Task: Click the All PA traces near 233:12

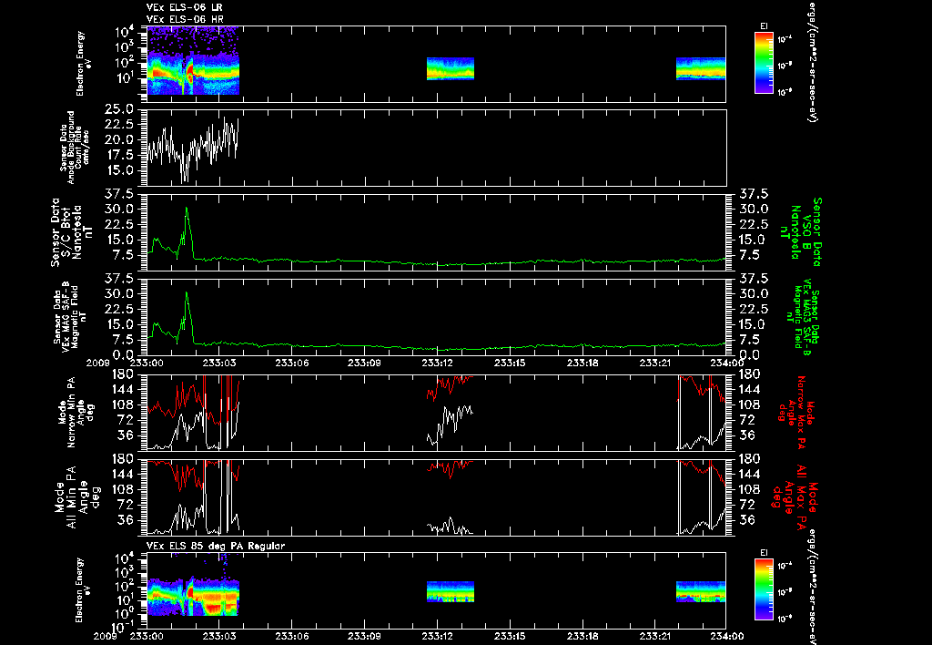Action: click(x=451, y=497)
